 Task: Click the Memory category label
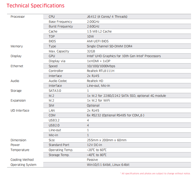[x=17, y=46]
